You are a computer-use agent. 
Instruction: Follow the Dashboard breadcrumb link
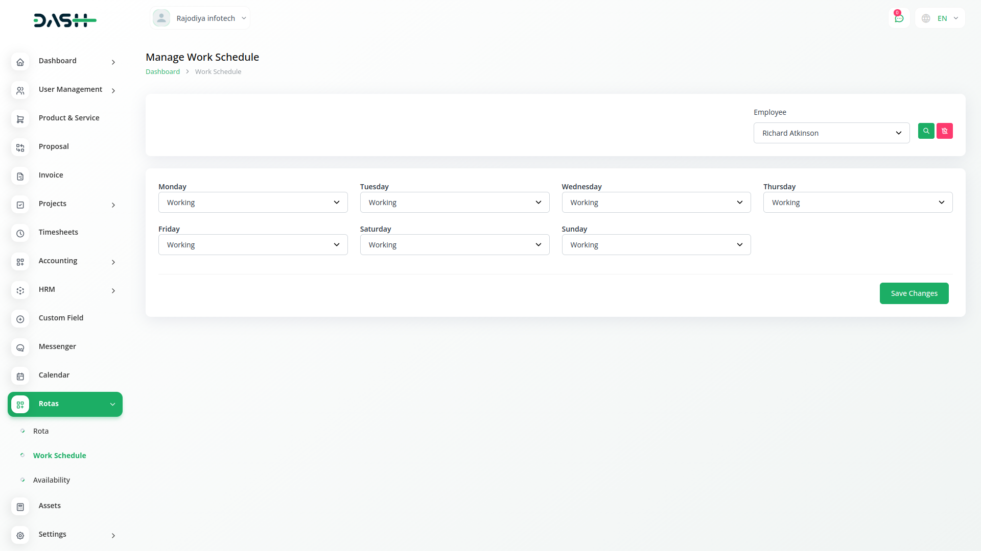162,72
